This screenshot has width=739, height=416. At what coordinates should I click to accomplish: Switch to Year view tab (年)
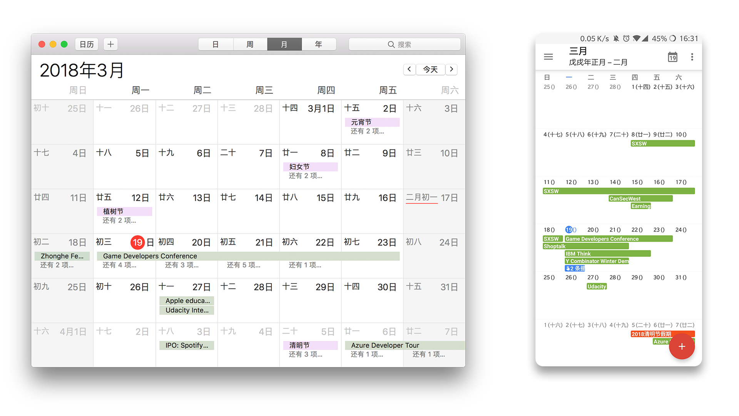(319, 44)
